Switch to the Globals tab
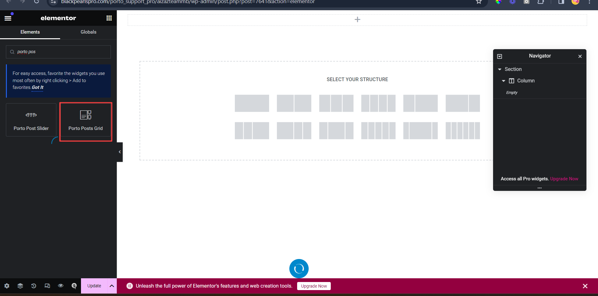The width and height of the screenshot is (598, 296). 88,32
